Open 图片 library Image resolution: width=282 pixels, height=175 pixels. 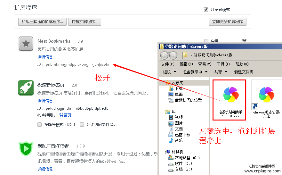[179, 123]
